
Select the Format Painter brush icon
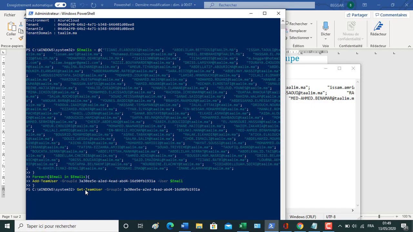tap(21, 38)
